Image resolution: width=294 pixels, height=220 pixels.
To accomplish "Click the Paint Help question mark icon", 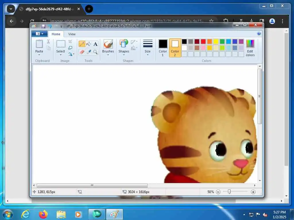I will tap(259, 34).
